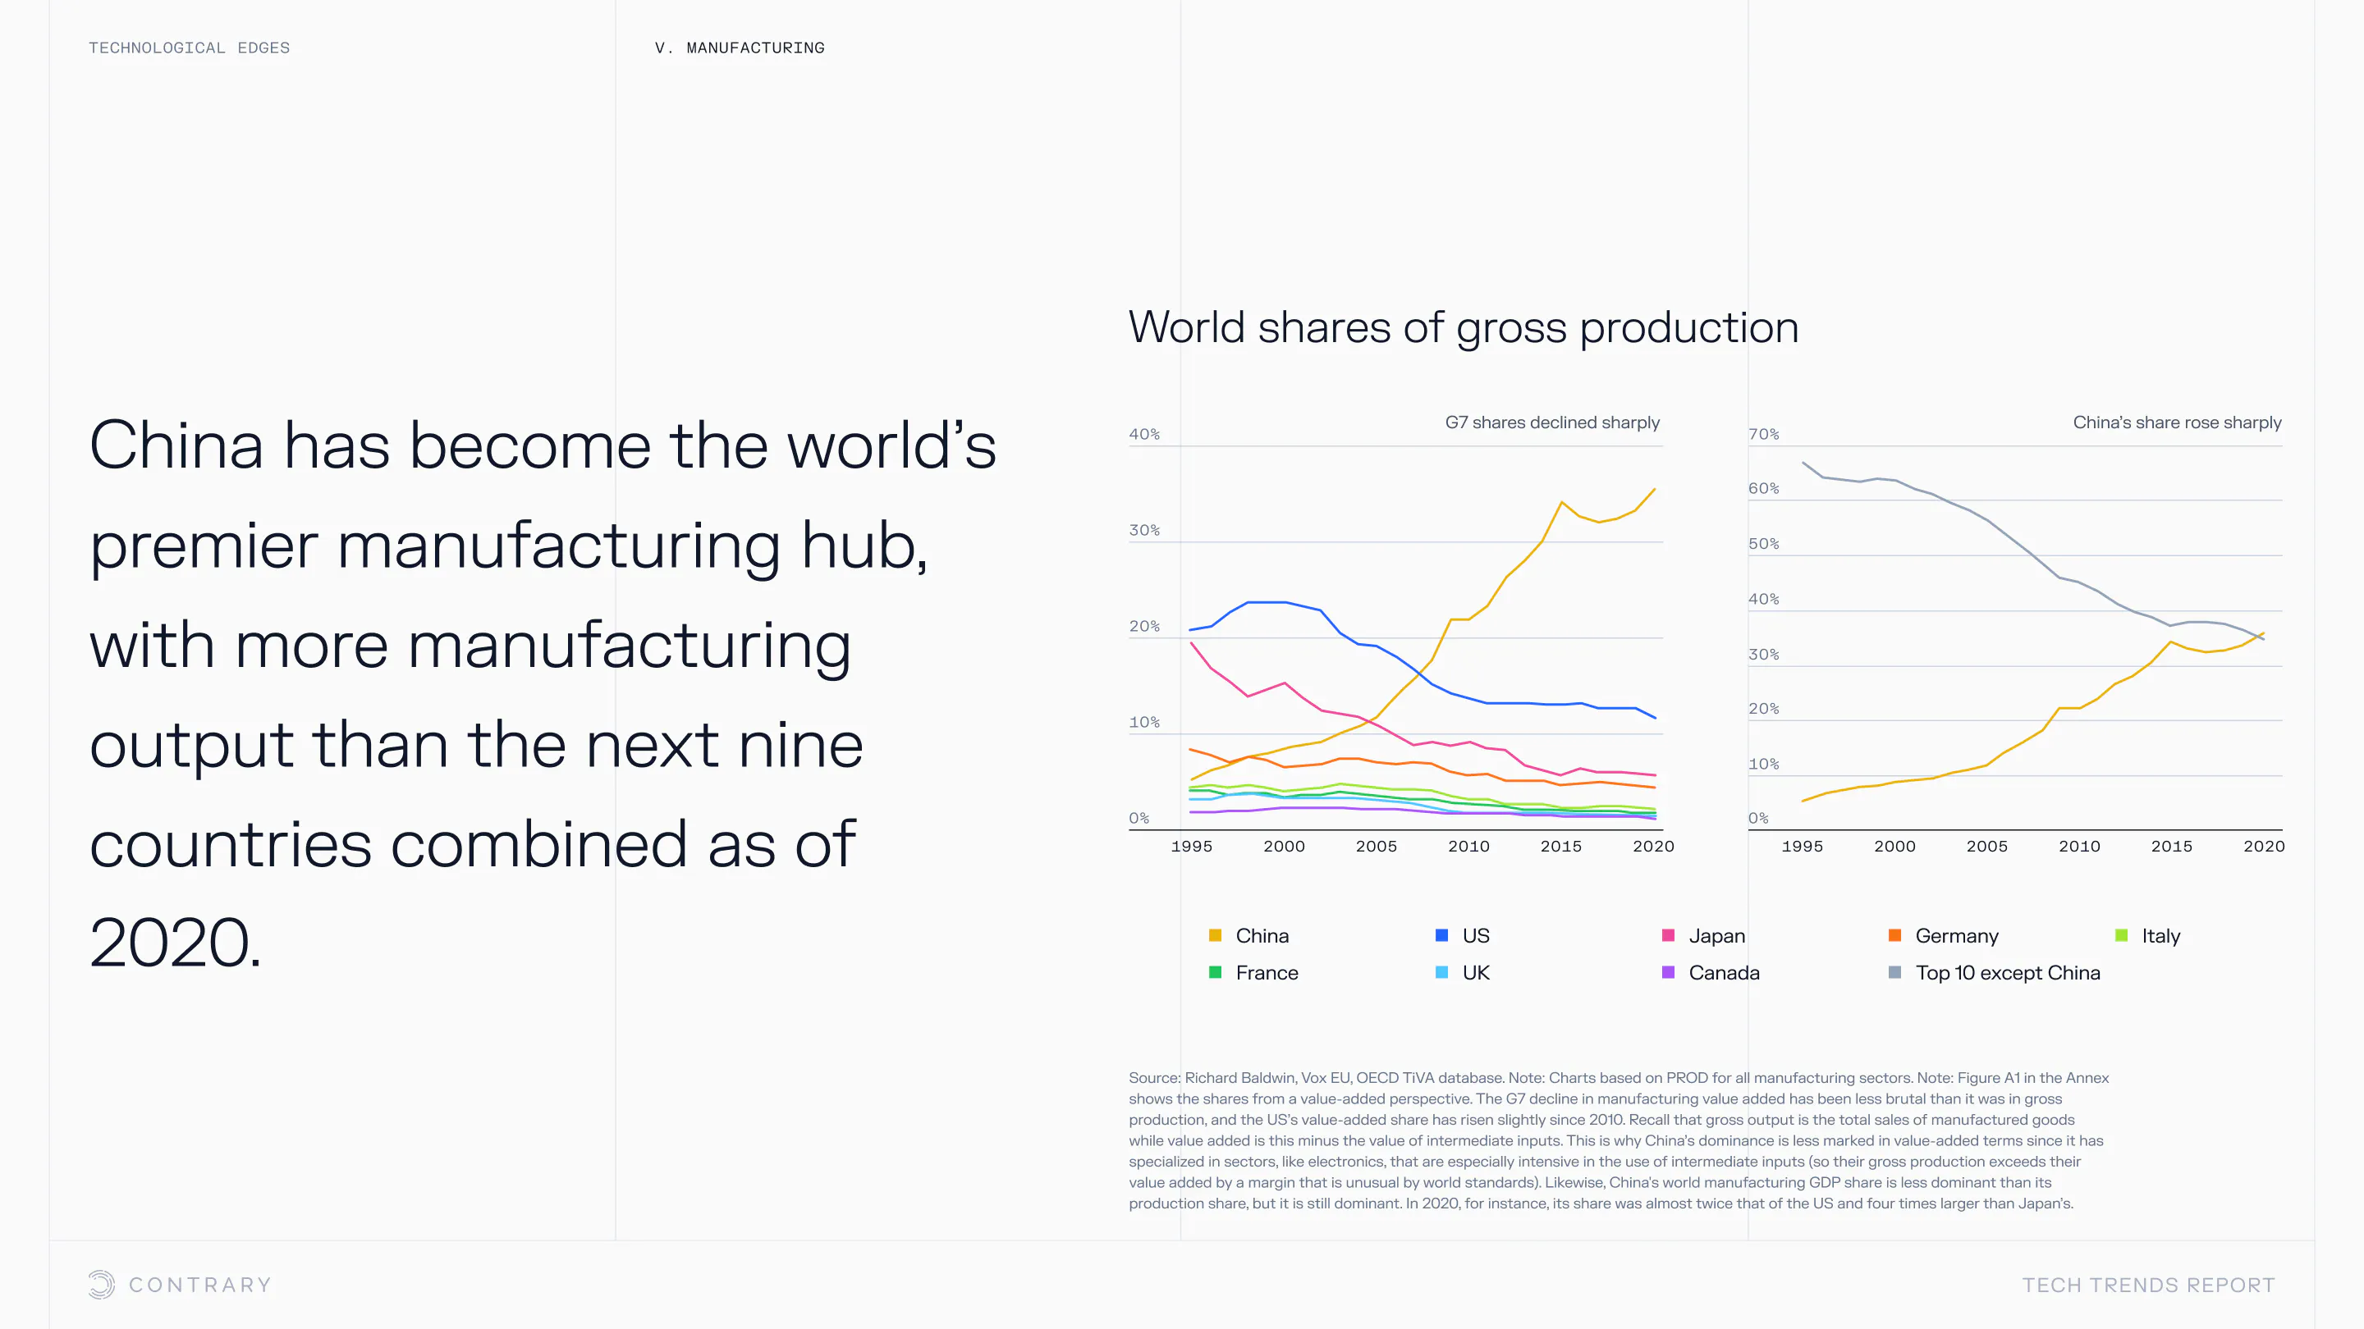This screenshot has height=1329, width=2364.
Task: Click the 'G7 shares declined sharply' caption
Action: coord(1552,422)
